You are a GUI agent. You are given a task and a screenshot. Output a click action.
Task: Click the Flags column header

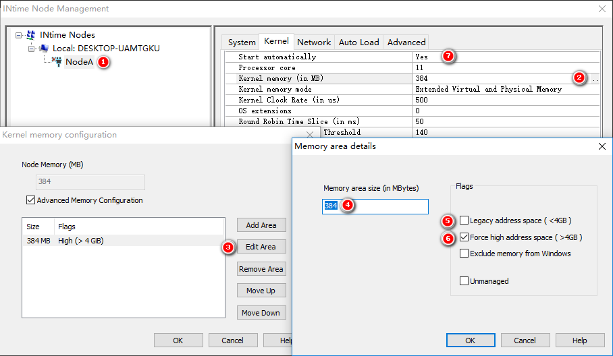139,227
